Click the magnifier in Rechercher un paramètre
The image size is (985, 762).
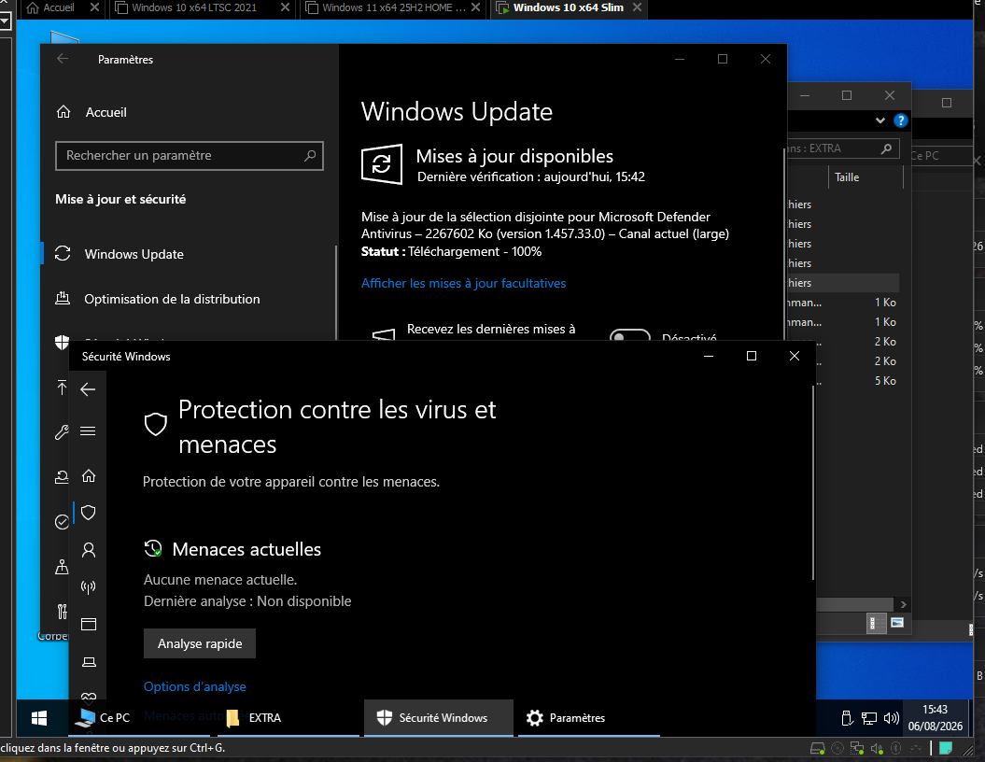[x=310, y=155]
